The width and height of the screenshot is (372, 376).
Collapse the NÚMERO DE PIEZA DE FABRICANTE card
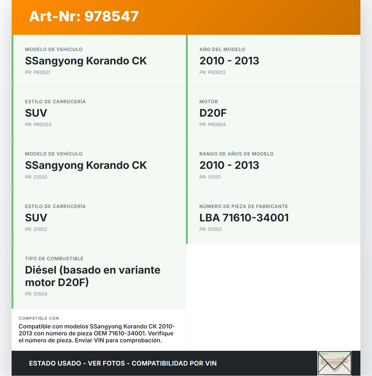273,217
